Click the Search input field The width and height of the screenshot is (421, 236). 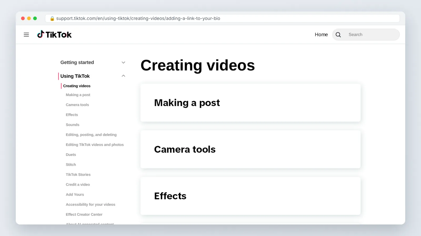click(366, 35)
